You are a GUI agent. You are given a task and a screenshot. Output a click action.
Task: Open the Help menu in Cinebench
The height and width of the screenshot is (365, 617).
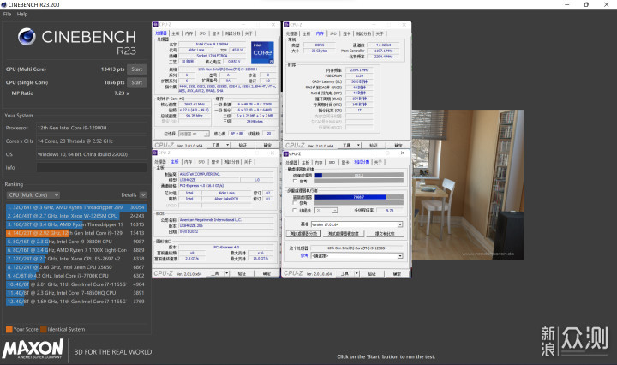[22, 14]
